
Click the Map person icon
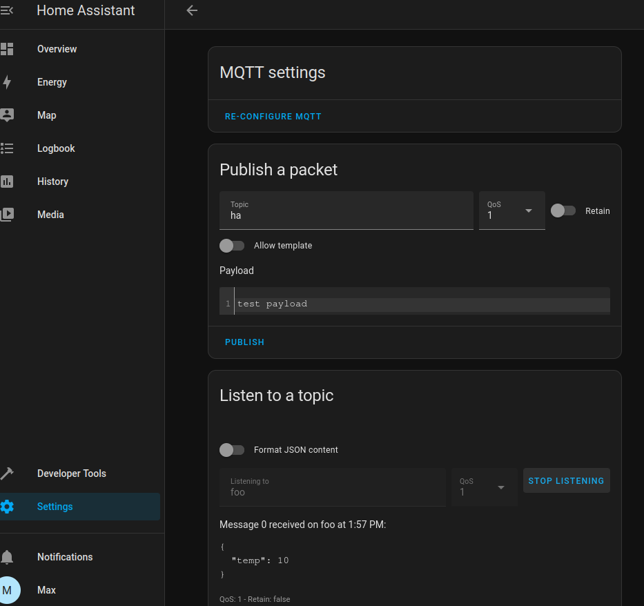(7, 115)
